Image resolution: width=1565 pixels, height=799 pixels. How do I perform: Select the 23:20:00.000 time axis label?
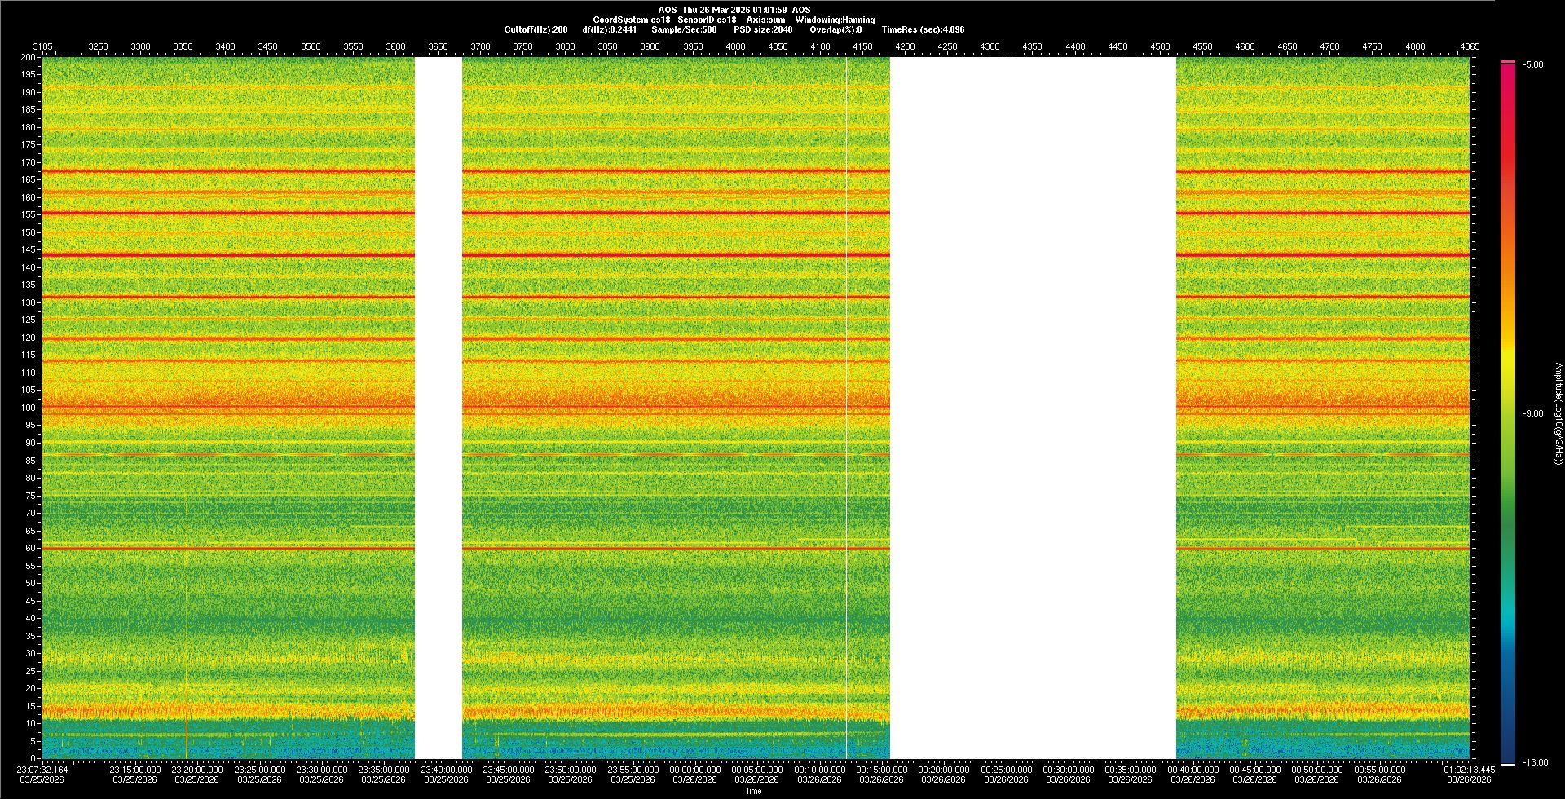coord(197,770)
